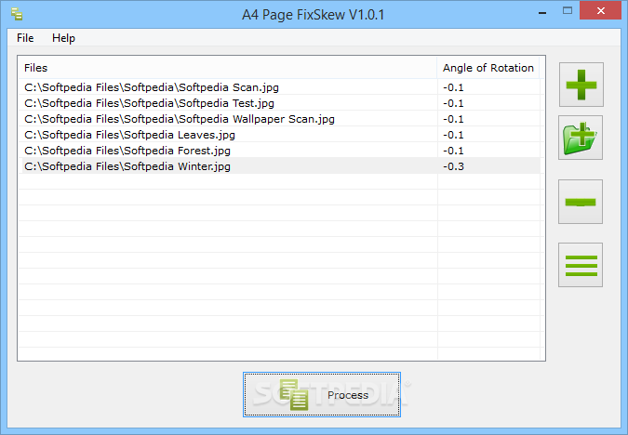This screenshot has height=435, width=628.
Task: Click the three green lines list button
Action: (581, 265)
